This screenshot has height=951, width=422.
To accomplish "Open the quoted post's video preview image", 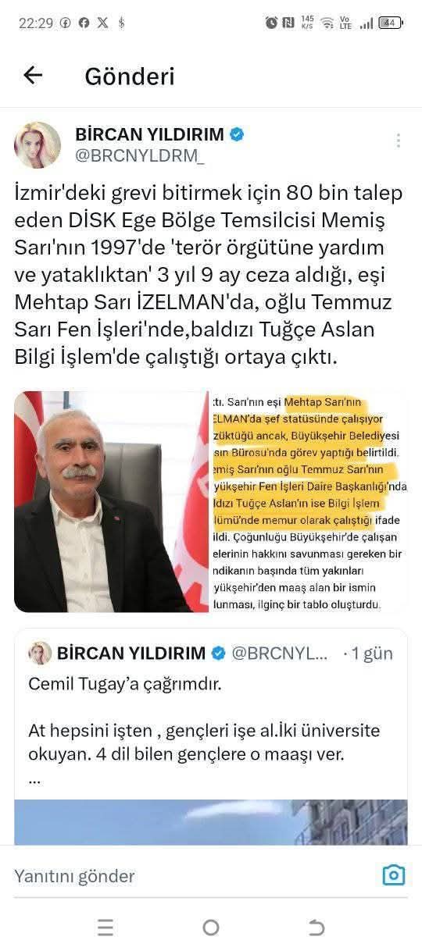I will 211,822.
